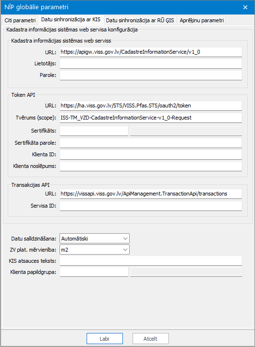The width and height of the screenshot is (255, 347).
Task: Focus the Lietotājs input field
Action: coord(151,64)
